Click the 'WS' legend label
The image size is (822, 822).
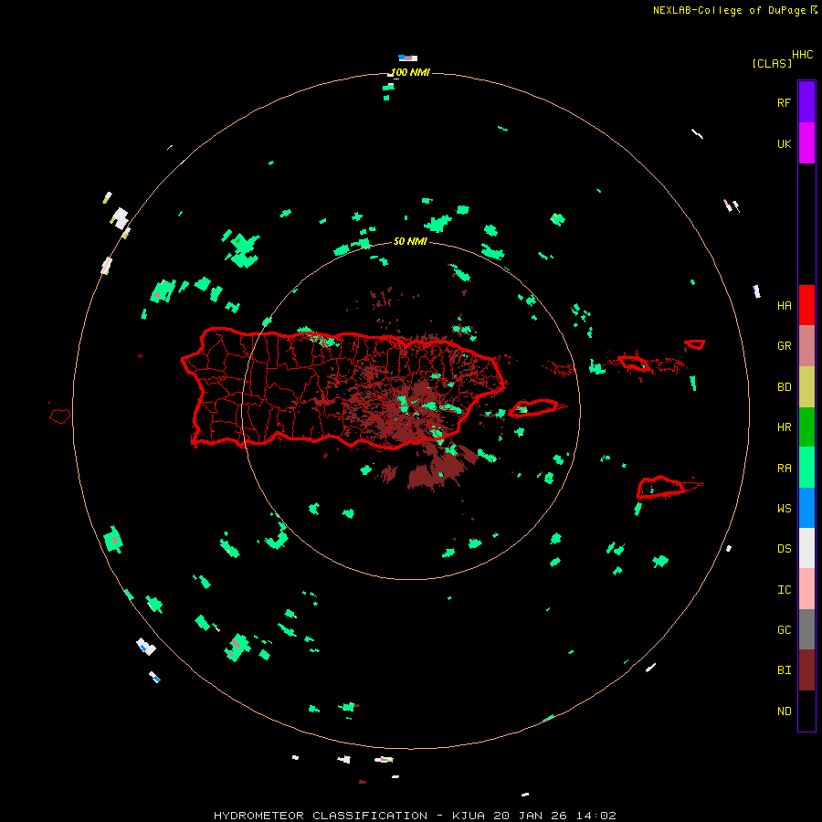coord(784,509)
